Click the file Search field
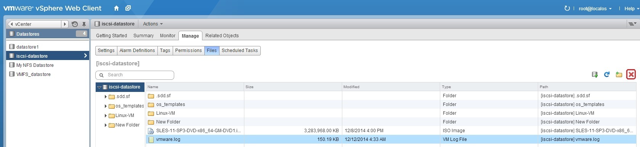Viewport: 640px width, 147px height. (135, 75)
